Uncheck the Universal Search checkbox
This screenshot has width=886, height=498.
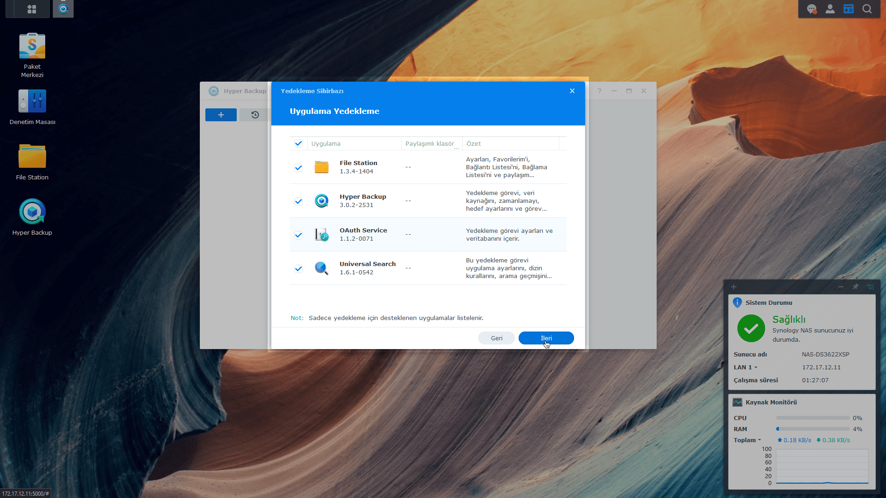(299, 268)
